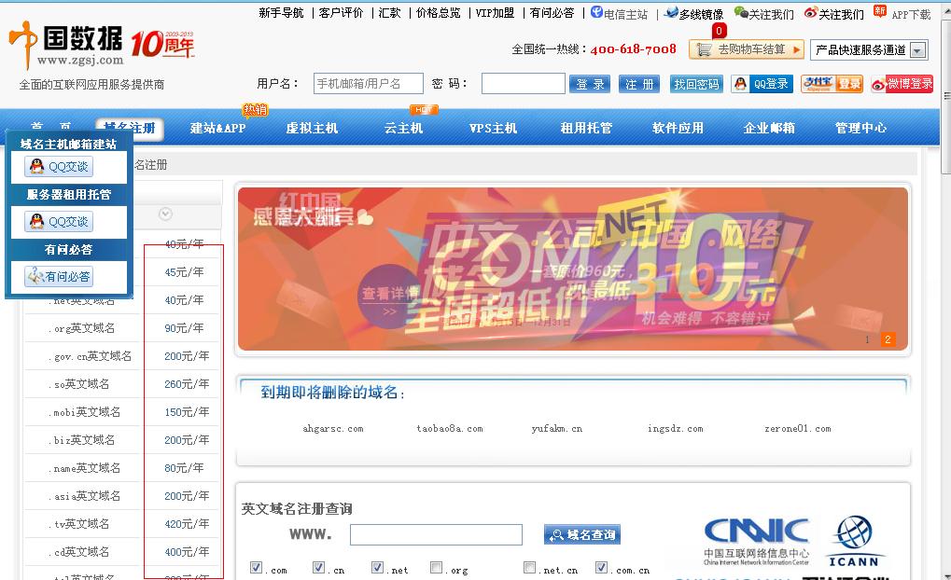Screen dimensions: 951x580
Task: Open the 软件应用 nav tab
Action: pyautogui.click(x=678, y=129)
